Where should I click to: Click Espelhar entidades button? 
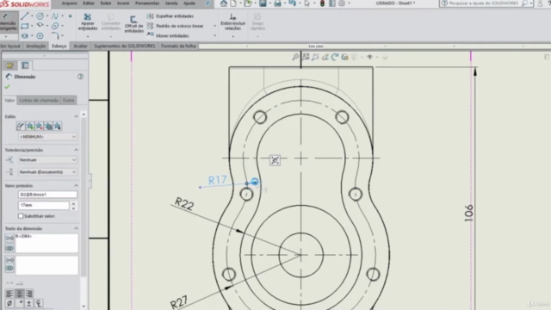170,16
